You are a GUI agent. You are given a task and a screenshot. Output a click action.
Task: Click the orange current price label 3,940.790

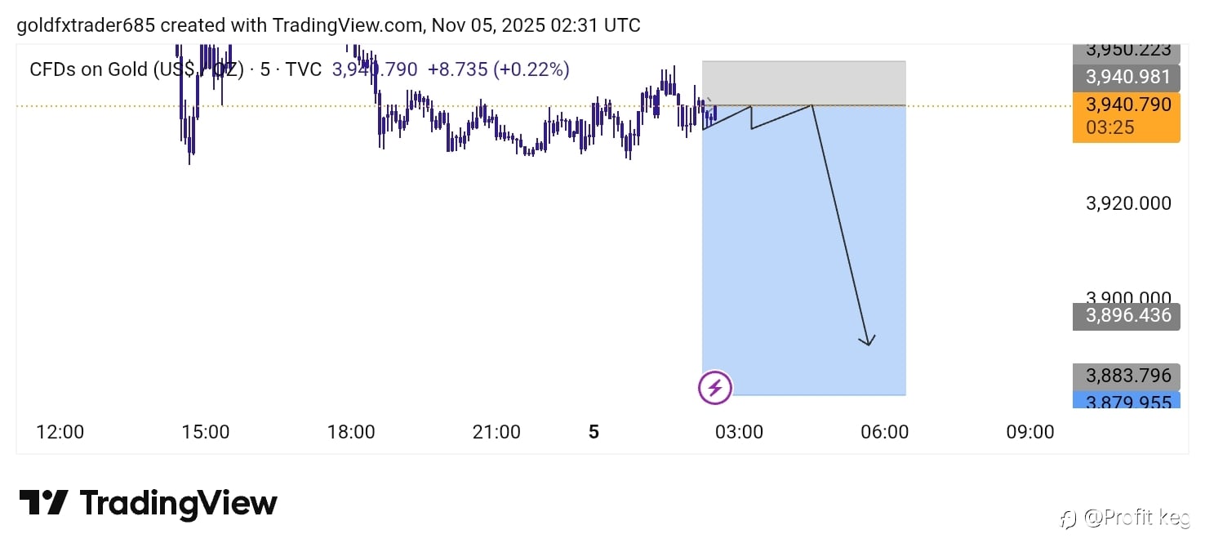(x=1126, y=105)
